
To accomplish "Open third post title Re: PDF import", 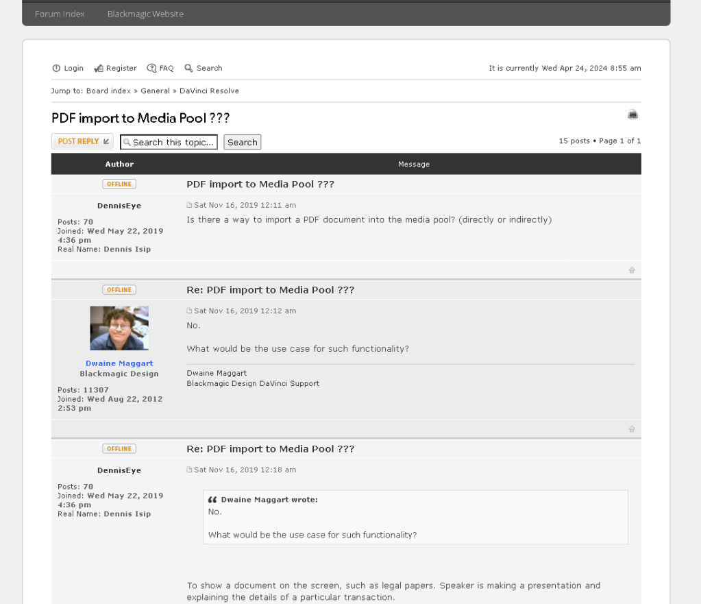I will pos(271,449).
